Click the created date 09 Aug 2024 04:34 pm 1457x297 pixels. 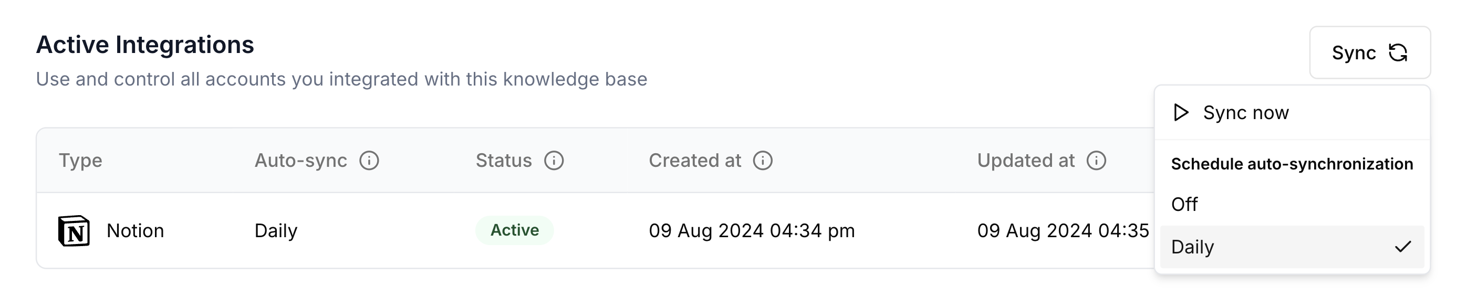click(x=752, y=230)
